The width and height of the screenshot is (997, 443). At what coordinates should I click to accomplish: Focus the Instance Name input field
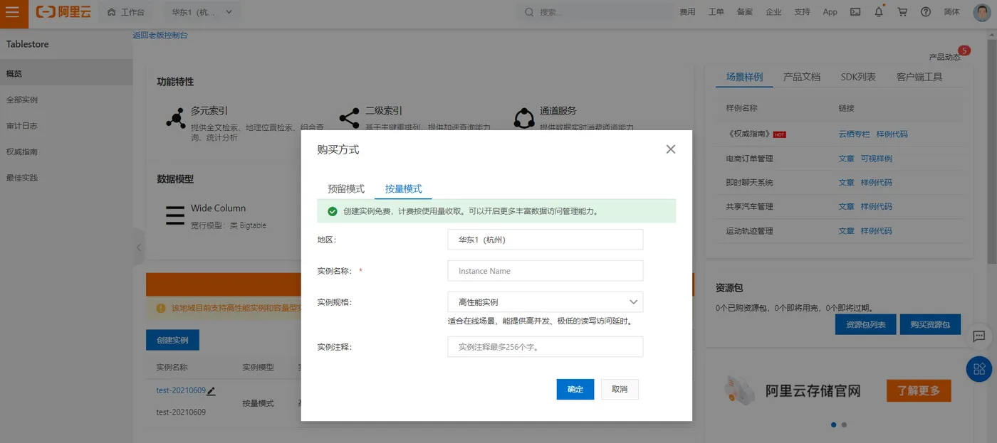546,271
